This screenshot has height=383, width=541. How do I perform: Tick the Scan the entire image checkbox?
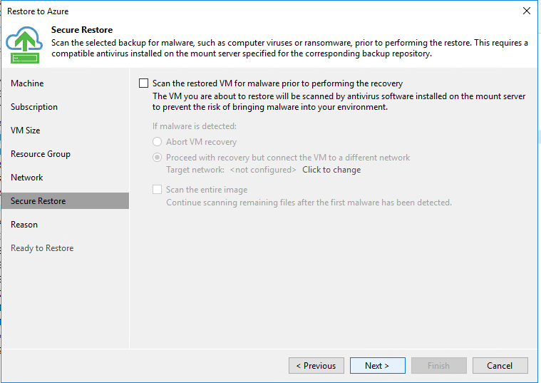point(158,189)
